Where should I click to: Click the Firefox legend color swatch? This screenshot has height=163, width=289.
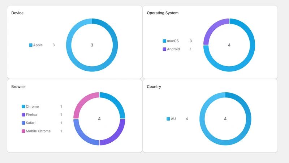pyautogui.click(x=23, y=114)
